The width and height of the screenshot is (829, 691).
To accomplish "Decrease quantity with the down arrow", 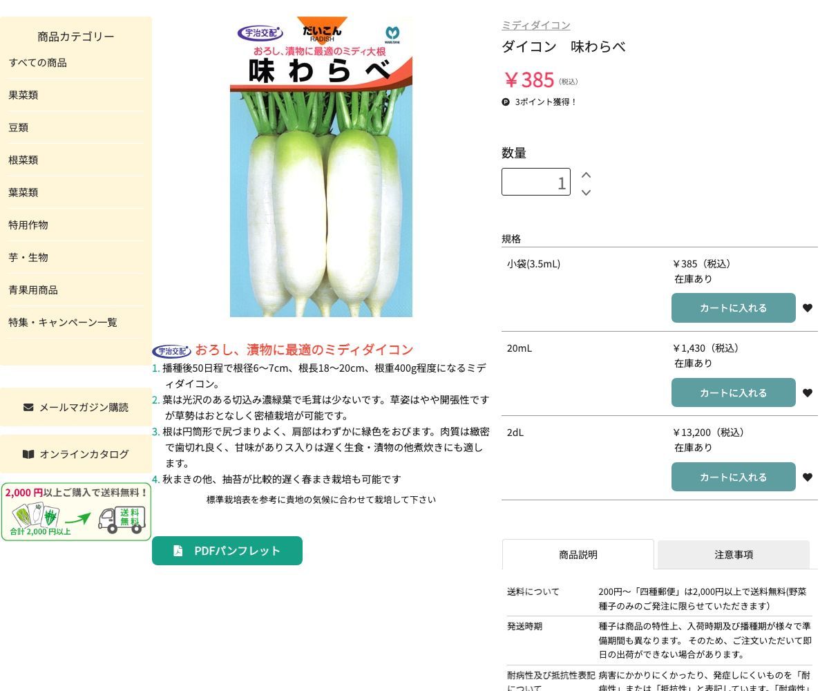I will [586, 193].
